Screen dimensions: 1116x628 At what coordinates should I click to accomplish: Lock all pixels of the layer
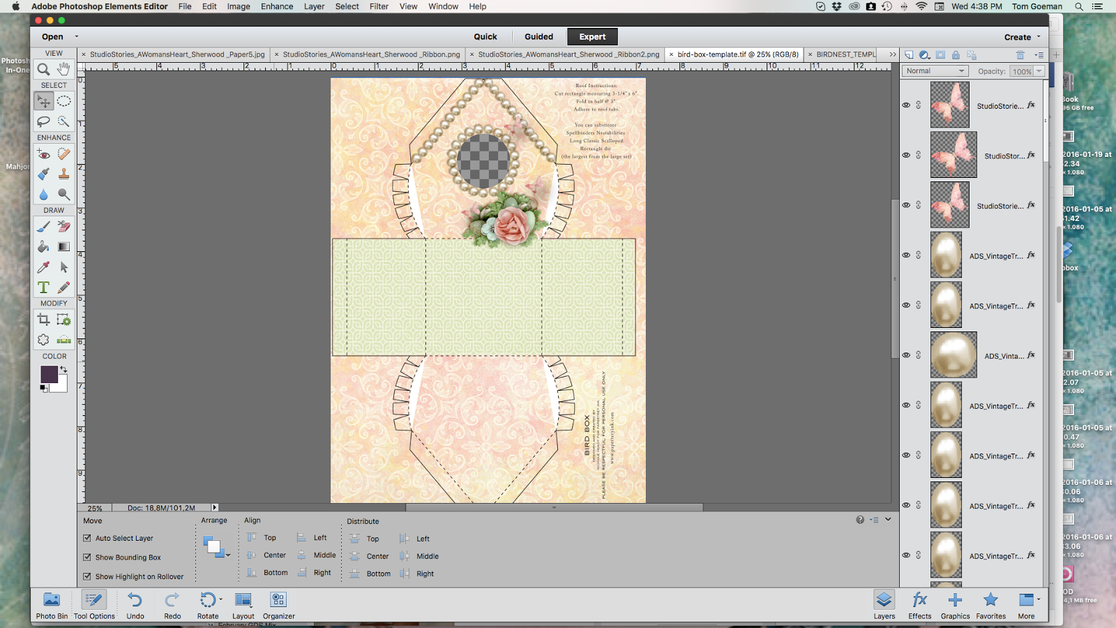click(x=956, y=54)
